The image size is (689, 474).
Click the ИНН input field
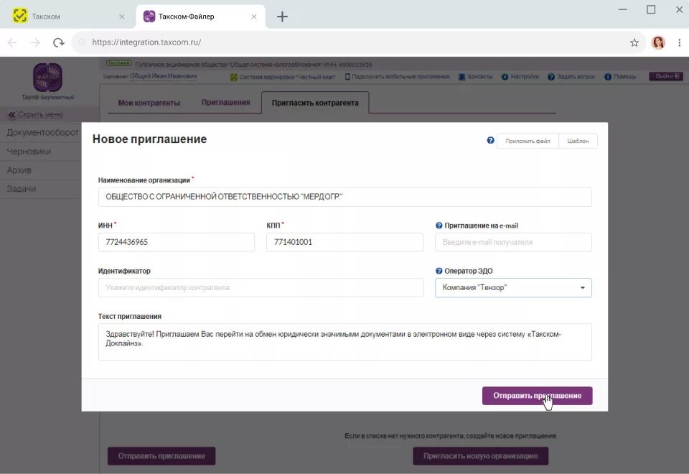pos(177,242)
